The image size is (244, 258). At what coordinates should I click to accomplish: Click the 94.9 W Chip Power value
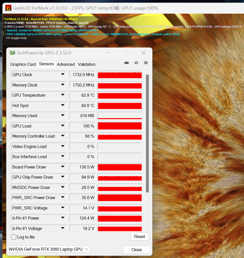[x=82, y=177]
